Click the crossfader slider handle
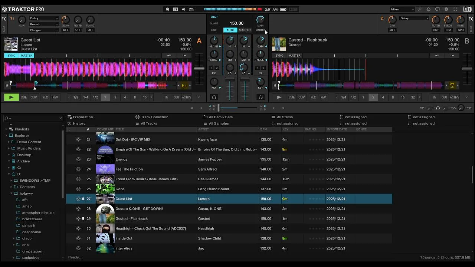This screenshot has width=475, height=267. pos(219,108)
